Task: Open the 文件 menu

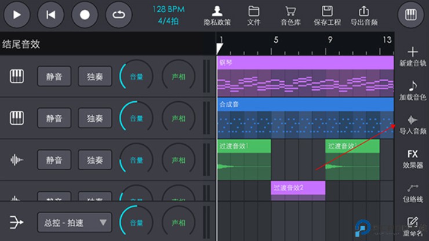Action: (x=254, y=12)
